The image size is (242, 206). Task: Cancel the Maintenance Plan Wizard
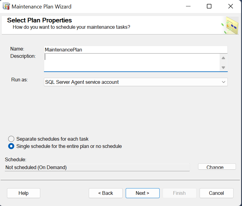pyautogui.click(x=216, y=193)
